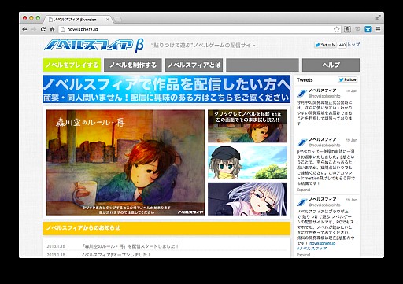Reload the page with the refresh icon
This screenshot has height=284, width=403.
(x=43, y=29)
